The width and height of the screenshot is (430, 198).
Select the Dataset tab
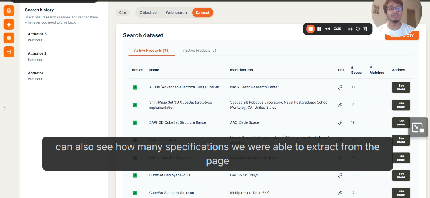(202, 12)
